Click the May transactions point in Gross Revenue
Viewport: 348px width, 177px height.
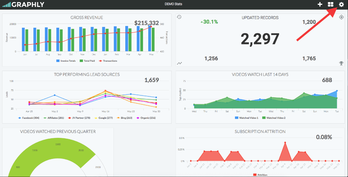pos(151,27)
